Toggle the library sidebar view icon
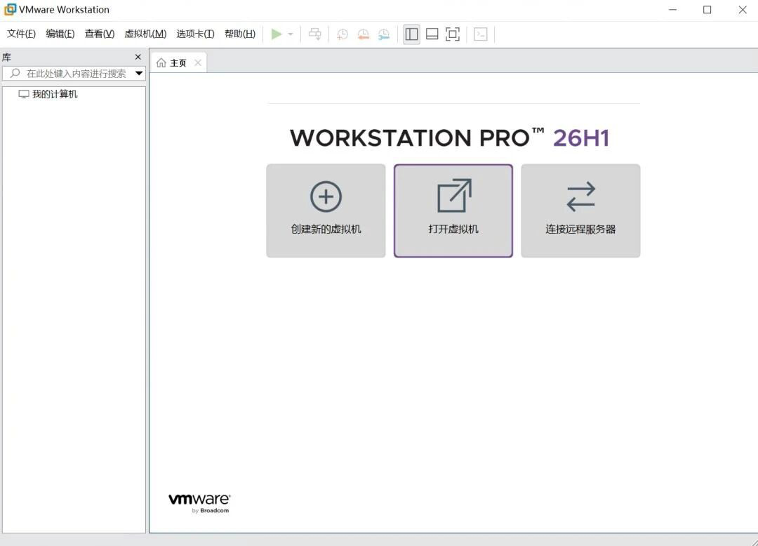The image size is (758, 546). point(411,34)
